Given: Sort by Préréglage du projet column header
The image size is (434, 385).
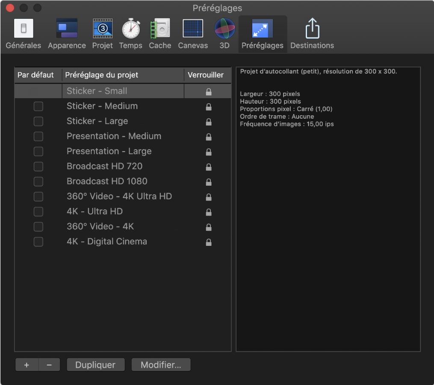Looking at the screenshot, I should tap(123, 75).
